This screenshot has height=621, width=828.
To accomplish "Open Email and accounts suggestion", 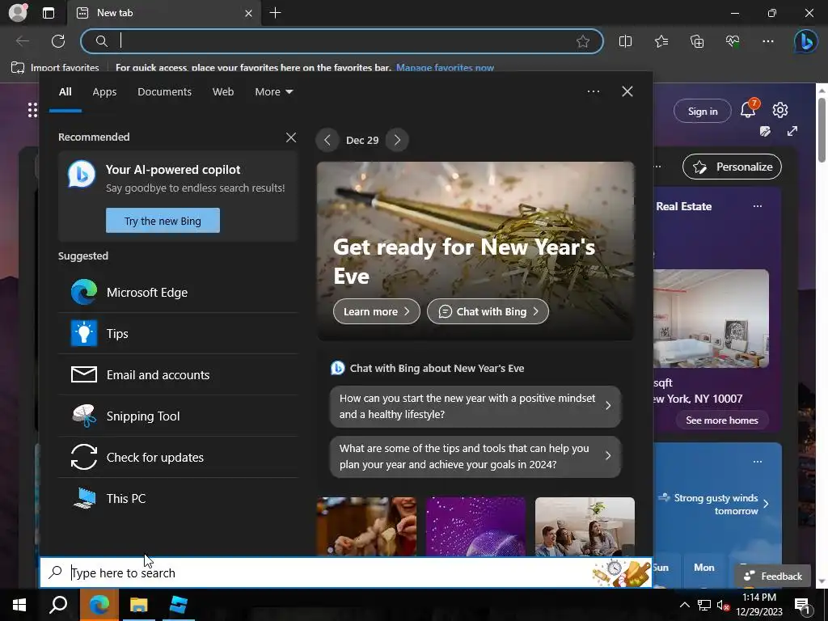I will click(179, 375).
